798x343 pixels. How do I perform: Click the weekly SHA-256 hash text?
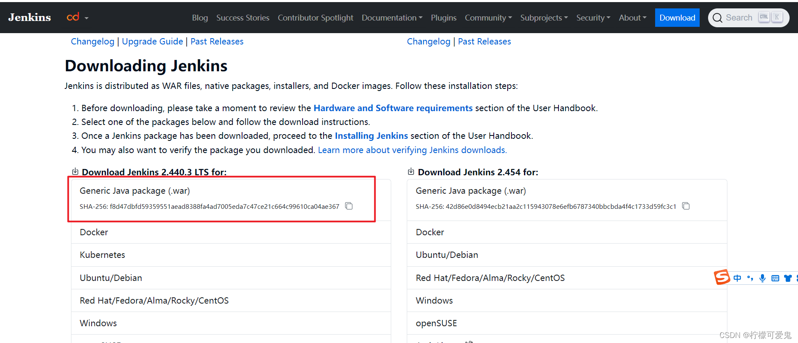coord(546,206)
